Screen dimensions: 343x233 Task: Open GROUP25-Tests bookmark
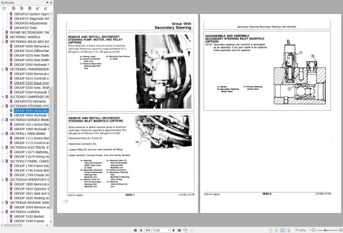(x=25, y=28)
